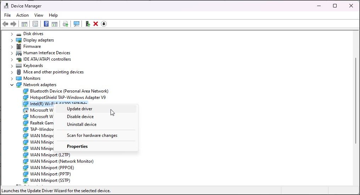Expand the IDE ATA/ATAPI controllers node
The height and width of the screenshot is (195, 360).
(12, 59)
